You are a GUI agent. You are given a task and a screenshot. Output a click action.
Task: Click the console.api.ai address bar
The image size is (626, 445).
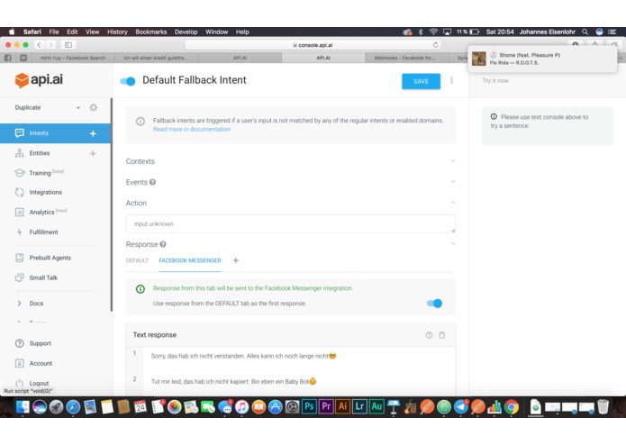point(313,45)
